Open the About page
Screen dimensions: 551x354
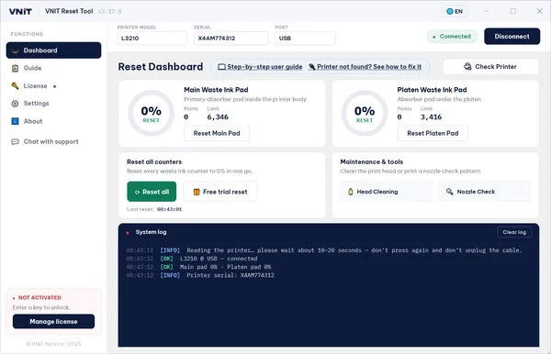[53, 121]
